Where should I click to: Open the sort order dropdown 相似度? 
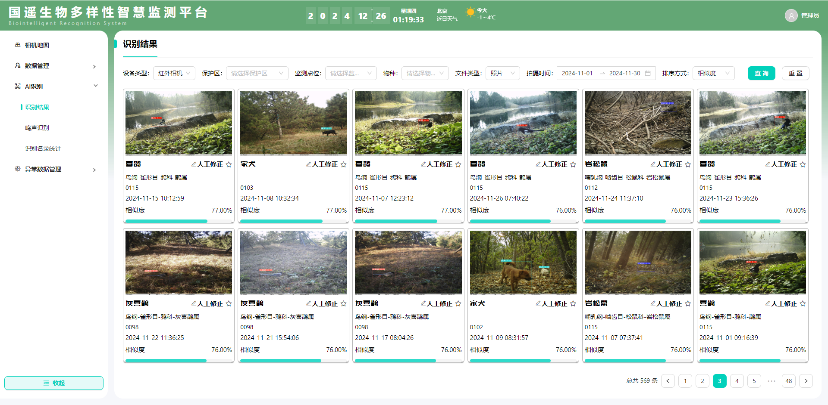click(713, 73)
